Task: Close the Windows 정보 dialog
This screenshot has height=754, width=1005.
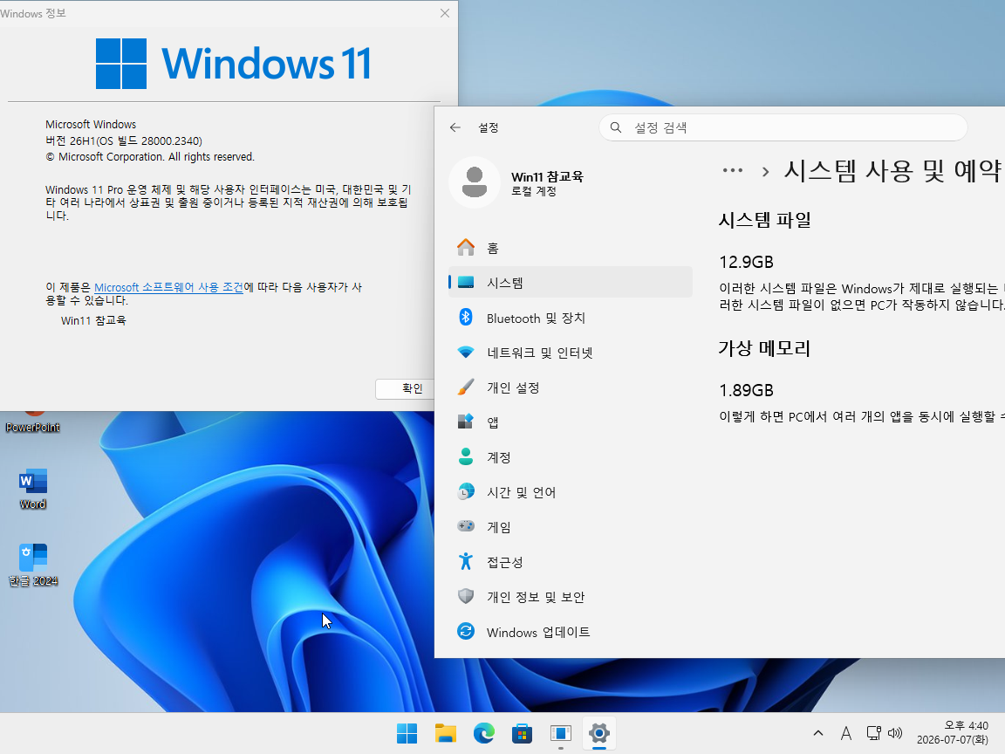Action: 445,13
